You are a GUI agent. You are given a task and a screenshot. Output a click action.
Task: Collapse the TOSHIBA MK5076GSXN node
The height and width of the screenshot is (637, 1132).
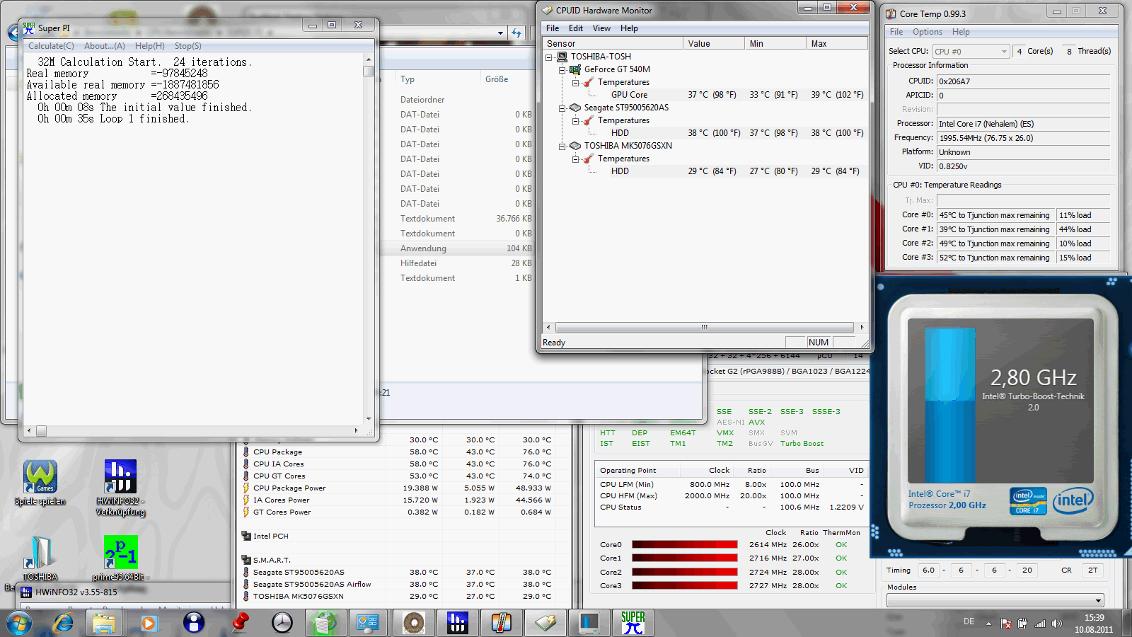coord(562,146)
